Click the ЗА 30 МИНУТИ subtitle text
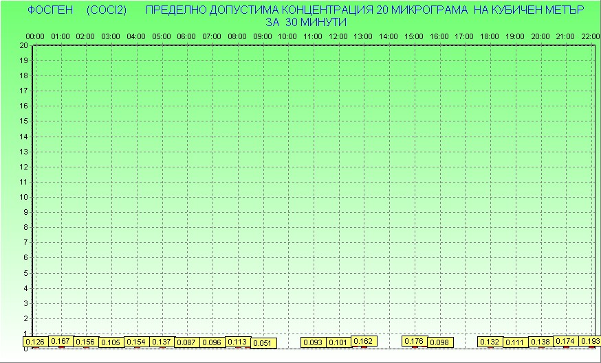This screenshot has height=363, width=601. click(305, 22)
